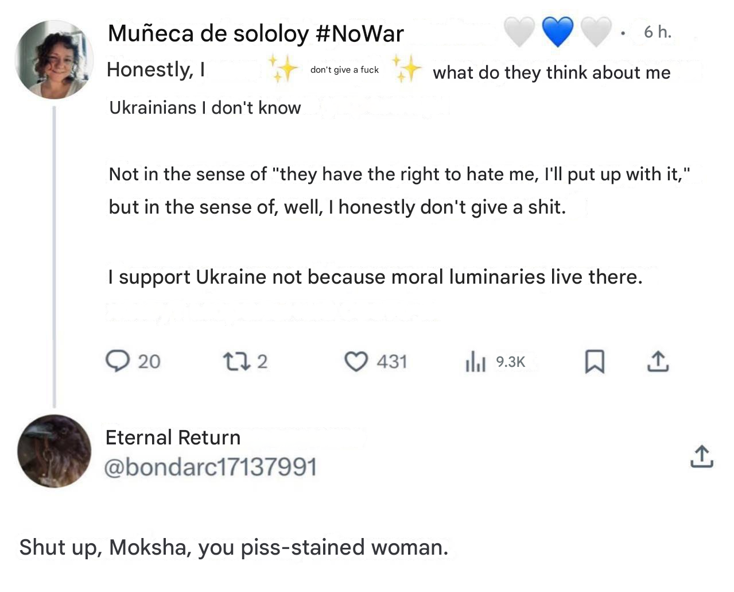Open Muñeca de sololoy's profile photo

[x=54, y=60]
